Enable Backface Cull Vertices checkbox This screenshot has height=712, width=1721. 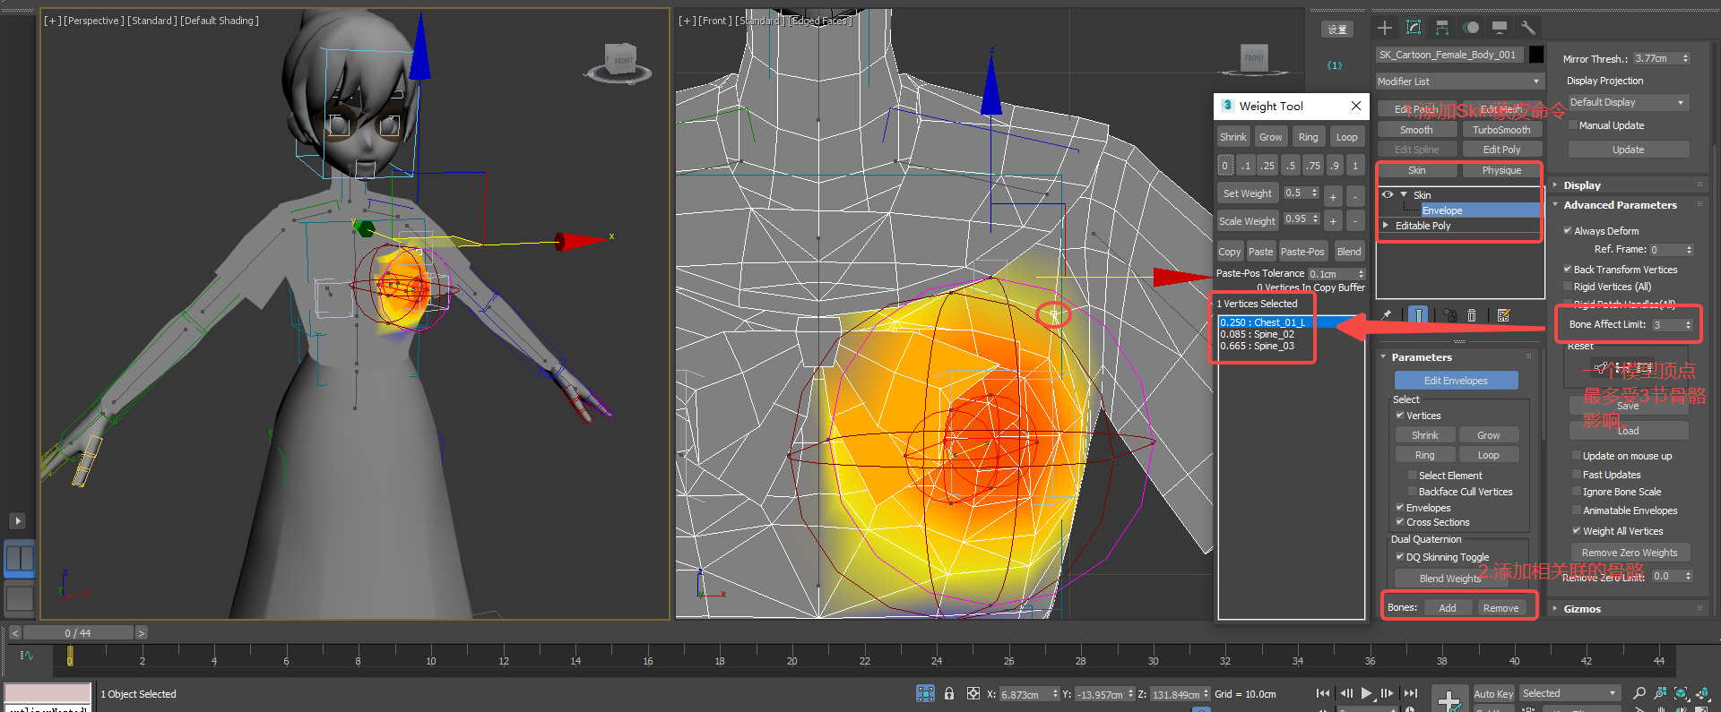pos(1413,491)
